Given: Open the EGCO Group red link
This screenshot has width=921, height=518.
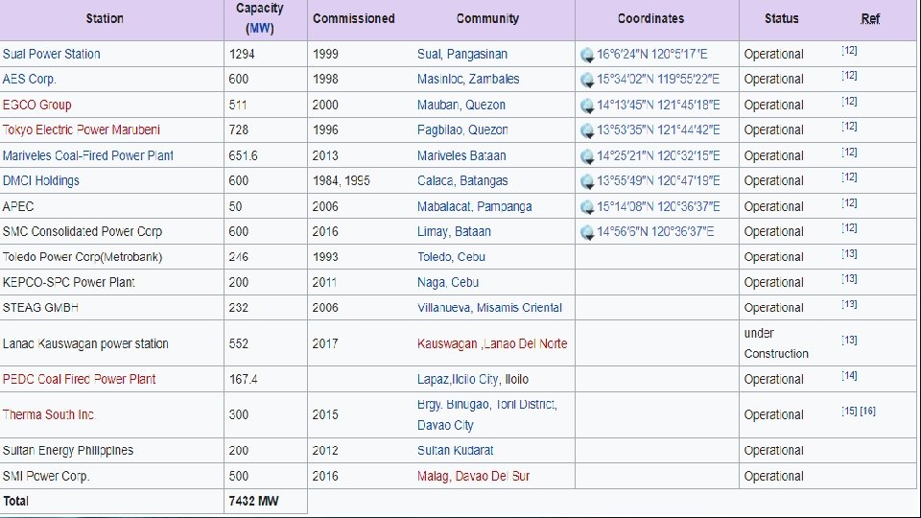Looking at the screenshot, I should click(x=37, y=106).
